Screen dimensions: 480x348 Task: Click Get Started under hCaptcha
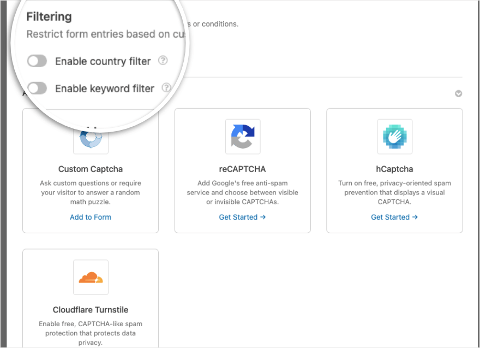pyautogui.click(x=394, y=217)
